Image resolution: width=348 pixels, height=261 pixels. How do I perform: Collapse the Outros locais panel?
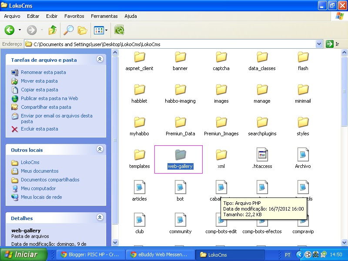(x=100, y=149)
